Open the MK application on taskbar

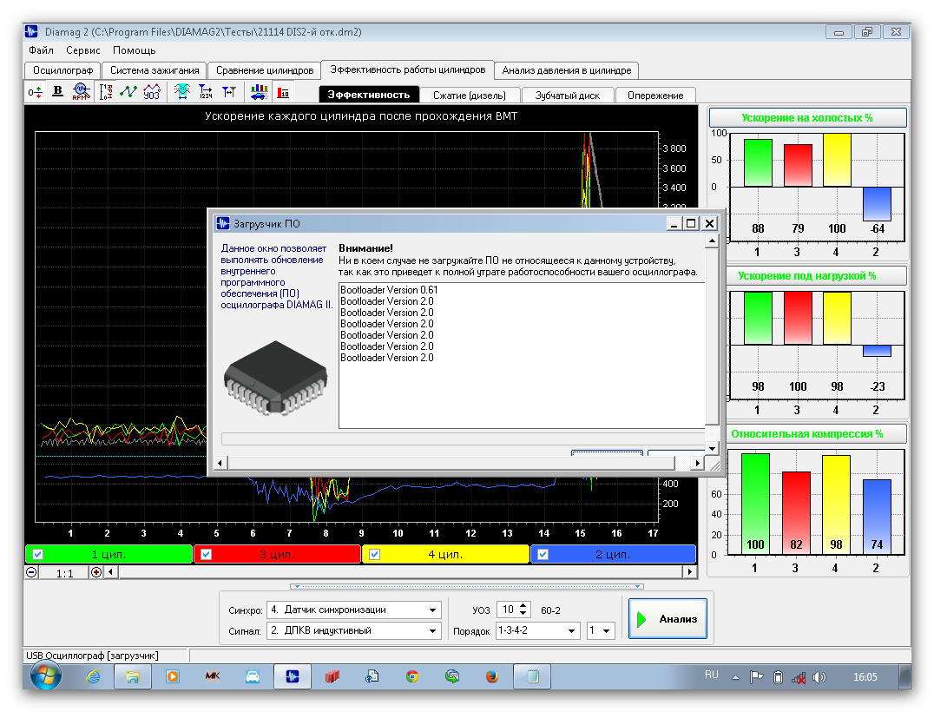[x=213, y=676]
